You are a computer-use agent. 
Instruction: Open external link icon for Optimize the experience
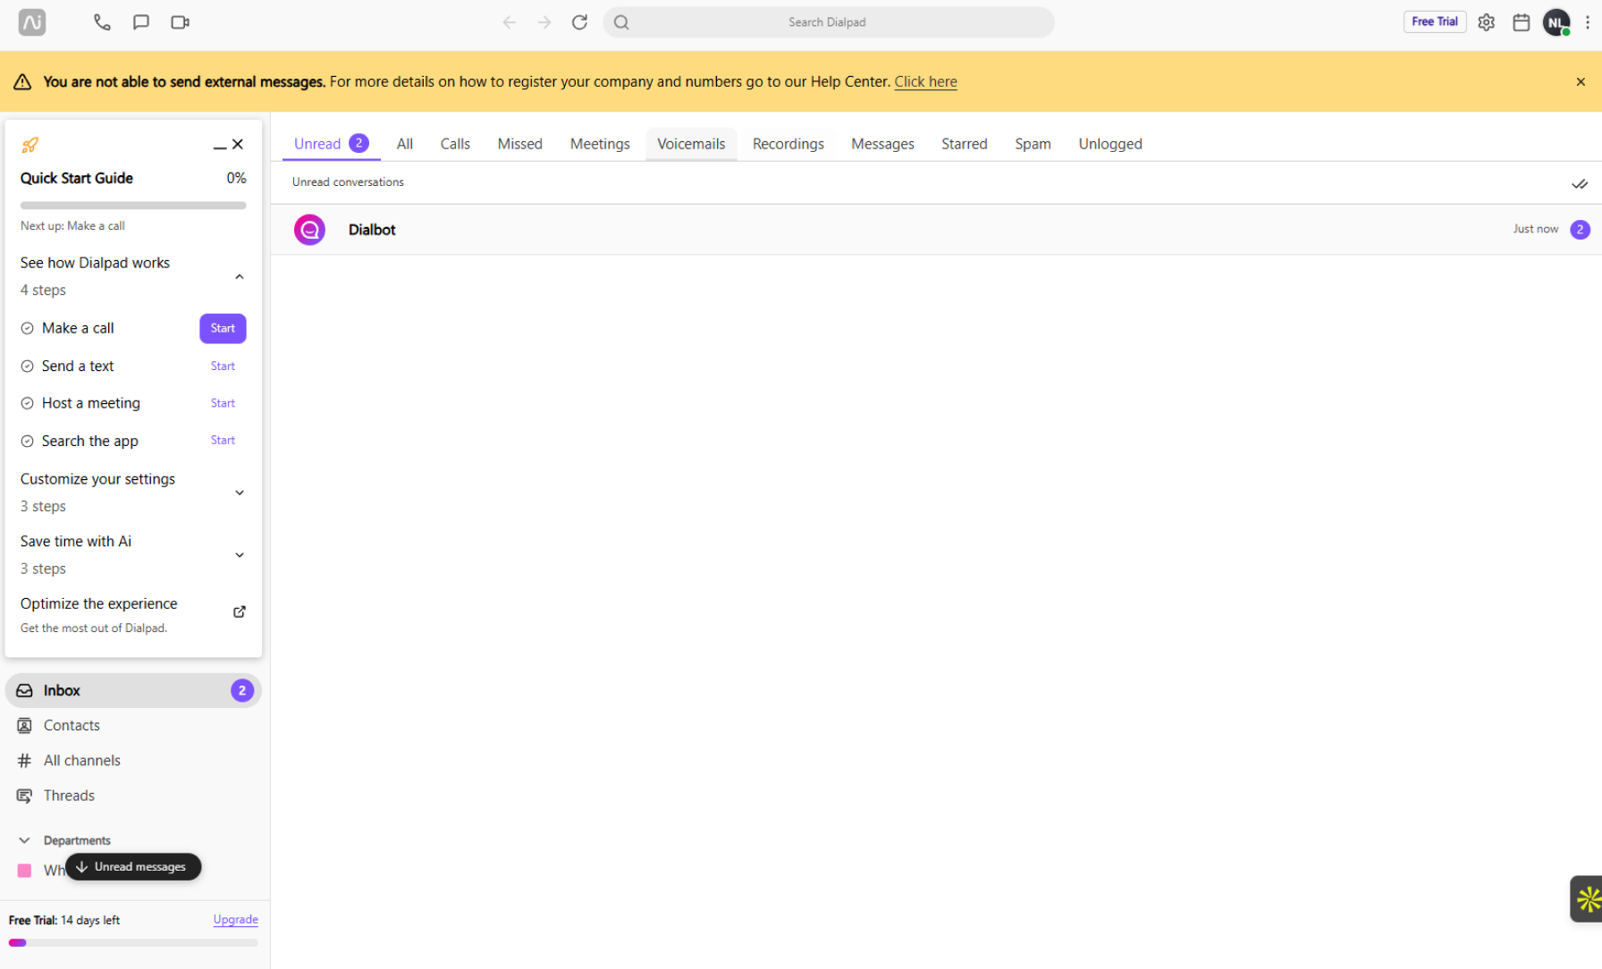239,611
